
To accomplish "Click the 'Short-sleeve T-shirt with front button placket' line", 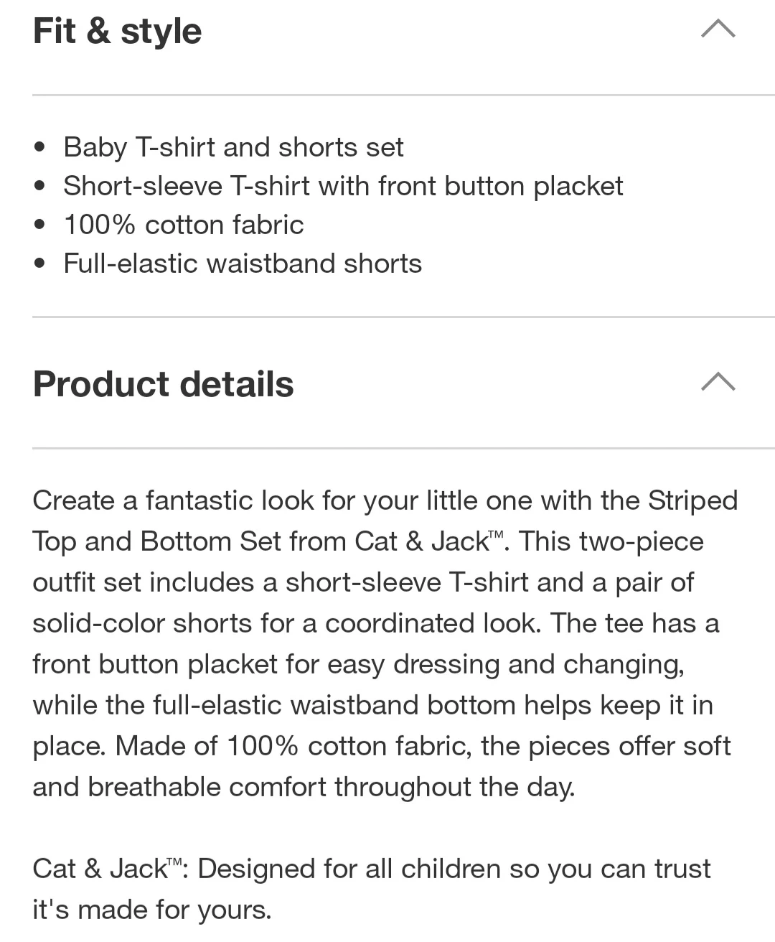I will 343,186.
